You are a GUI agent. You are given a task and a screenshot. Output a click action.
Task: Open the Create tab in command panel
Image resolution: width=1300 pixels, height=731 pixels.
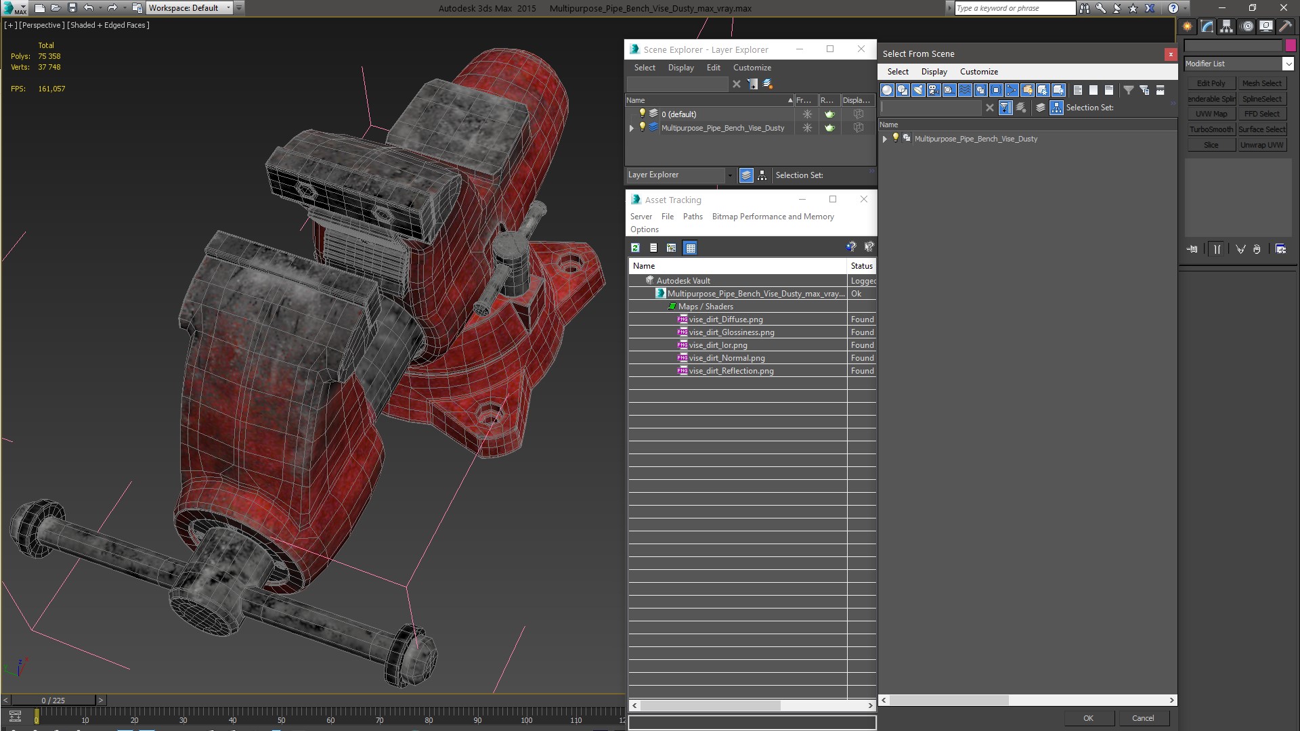tap(1187, 26)
